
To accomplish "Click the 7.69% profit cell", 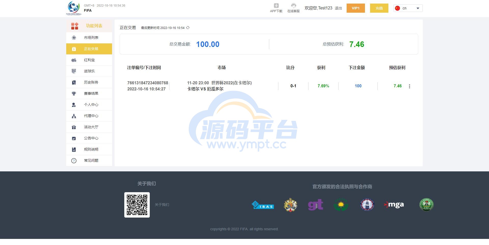I will 323,86.
